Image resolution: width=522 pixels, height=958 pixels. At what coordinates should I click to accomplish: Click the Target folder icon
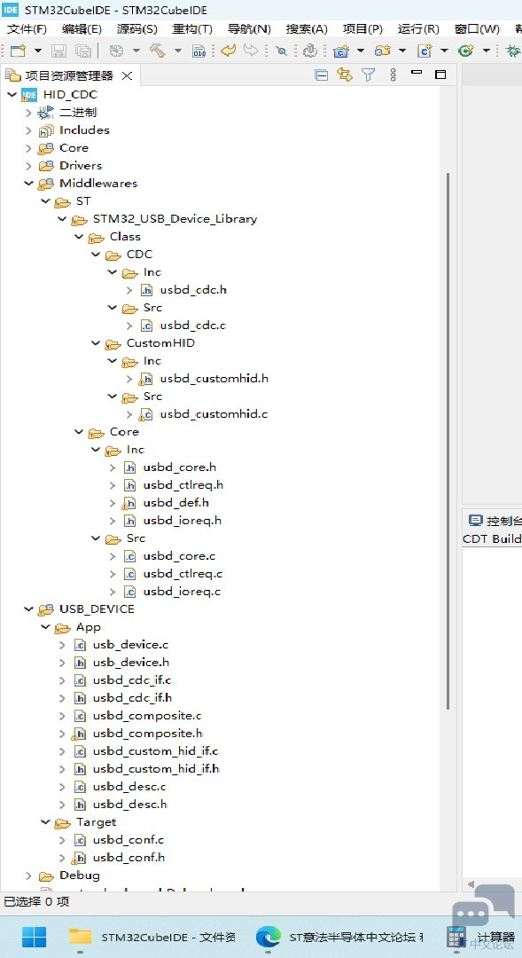[63, 822]
